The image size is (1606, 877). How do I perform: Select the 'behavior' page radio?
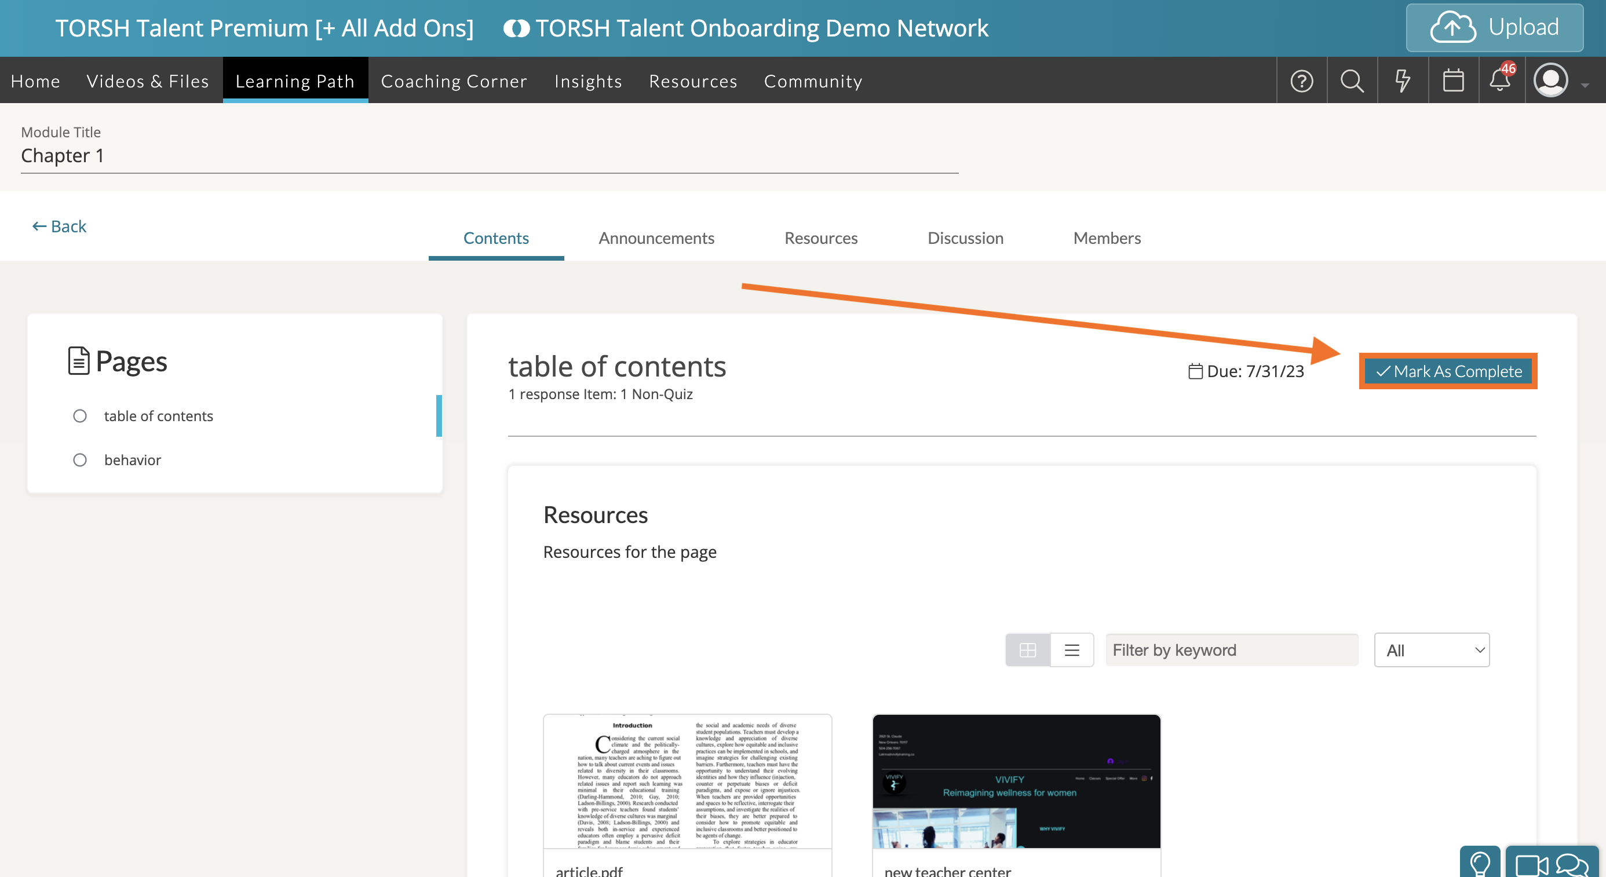[80, 460]
